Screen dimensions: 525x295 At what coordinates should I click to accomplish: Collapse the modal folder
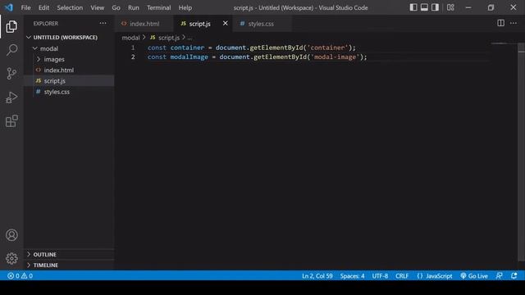tap(49, 48)
